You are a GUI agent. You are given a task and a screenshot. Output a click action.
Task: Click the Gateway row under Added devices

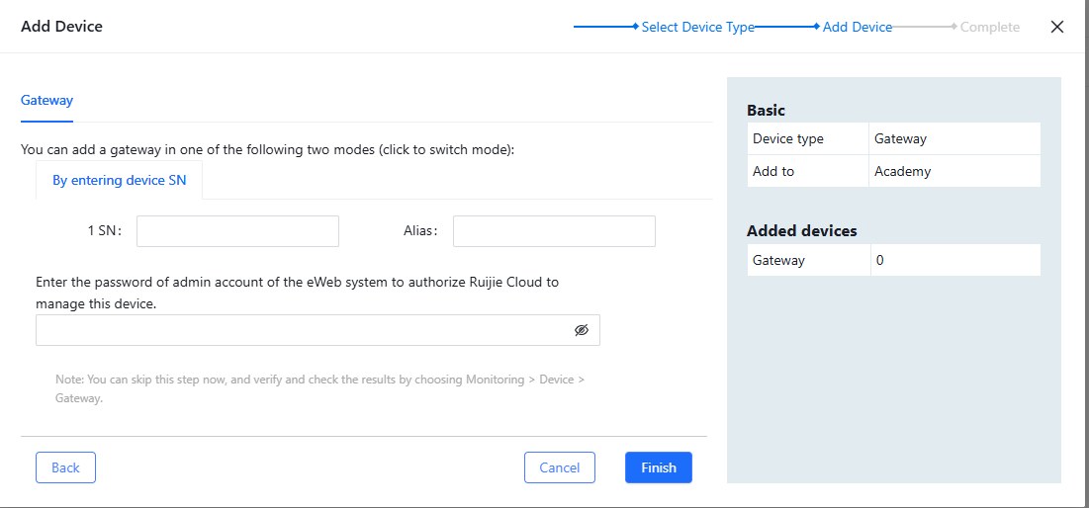click(x=894, y=260)
